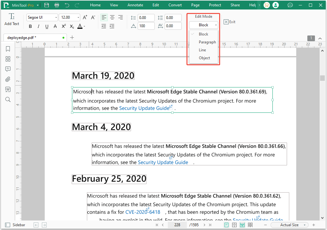327x230 pixels.
Task: Align text right
Action: point(121,17)
